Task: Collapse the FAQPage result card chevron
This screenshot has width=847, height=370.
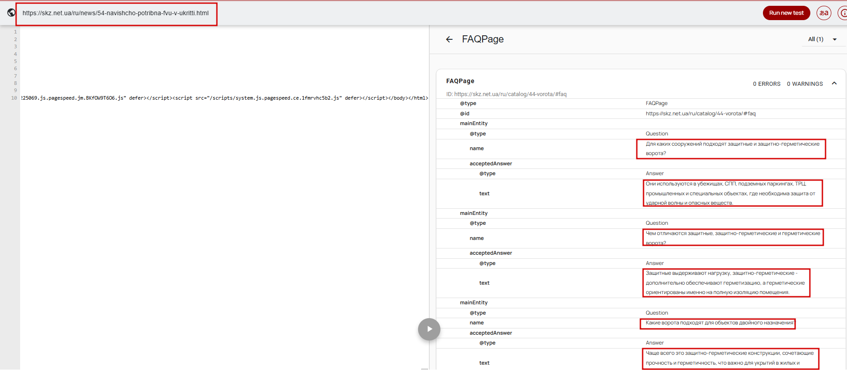Action: pyautogui.click(x=834, y=84)
